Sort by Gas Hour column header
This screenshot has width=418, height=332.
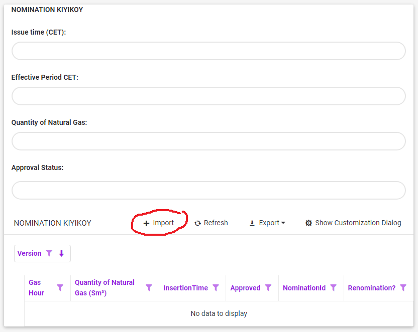(x=36, y=288)
